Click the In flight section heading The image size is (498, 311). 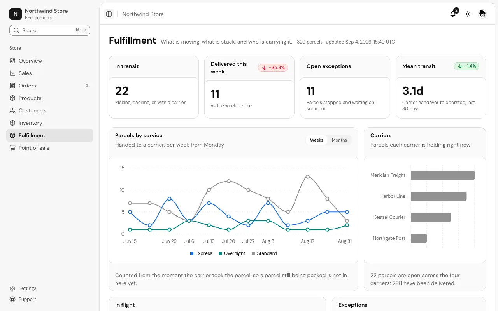125,305
